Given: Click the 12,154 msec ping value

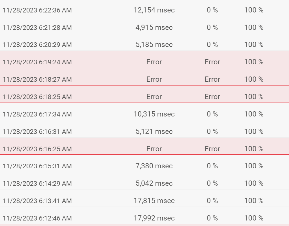Looking at the screenshot, I should (x=154, y=10).
